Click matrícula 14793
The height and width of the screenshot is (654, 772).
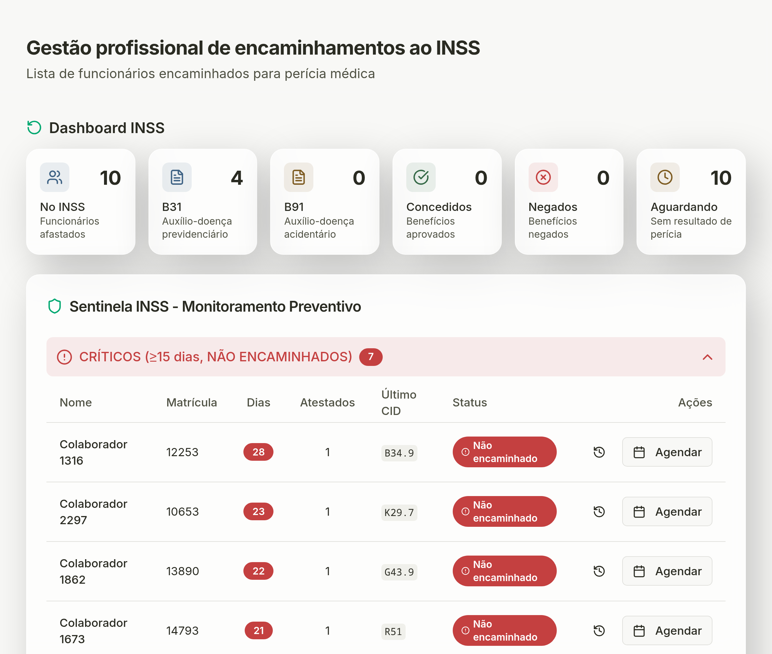point(183,631)
